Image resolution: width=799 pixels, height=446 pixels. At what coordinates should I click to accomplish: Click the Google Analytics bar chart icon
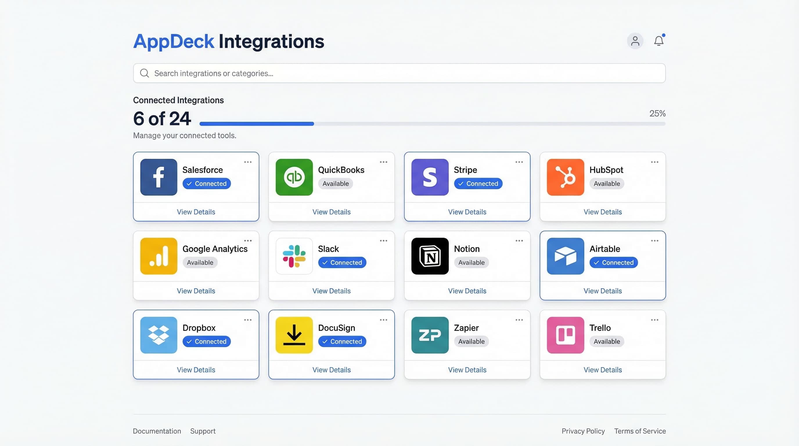[159, 256]
